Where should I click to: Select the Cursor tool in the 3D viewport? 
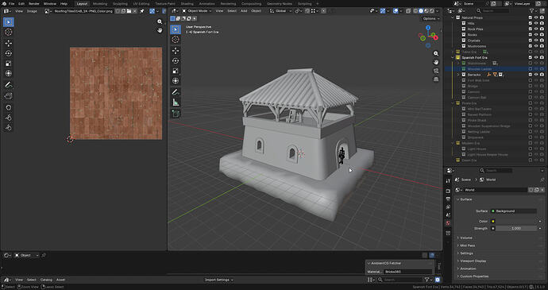pyautogui.click(x=176, y=40)
